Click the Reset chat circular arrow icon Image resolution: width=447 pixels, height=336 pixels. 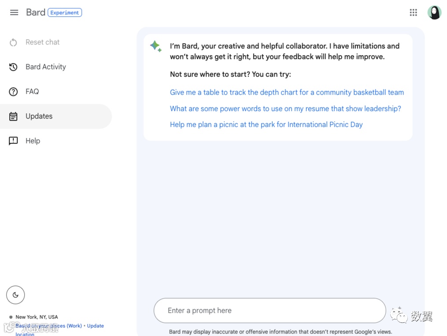pyautogui.click(x=13, y=42)
